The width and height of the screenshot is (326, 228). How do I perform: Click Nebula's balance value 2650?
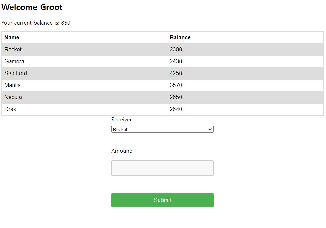click(x=176, y=97)
